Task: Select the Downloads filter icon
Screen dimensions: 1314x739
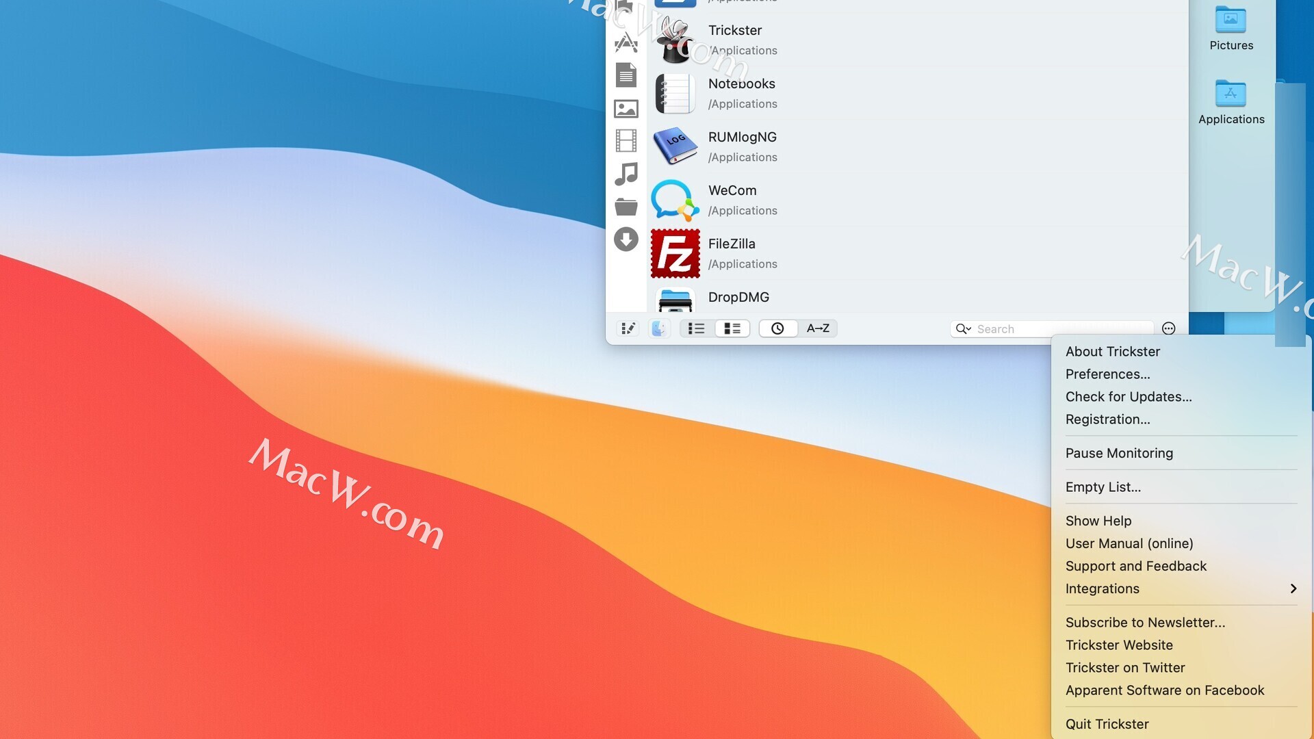Action: (626, 239)
